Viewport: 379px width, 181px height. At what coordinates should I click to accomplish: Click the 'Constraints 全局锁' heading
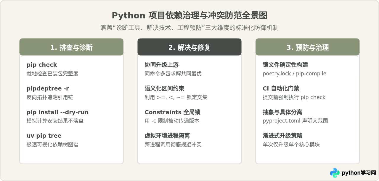(173, 112)
